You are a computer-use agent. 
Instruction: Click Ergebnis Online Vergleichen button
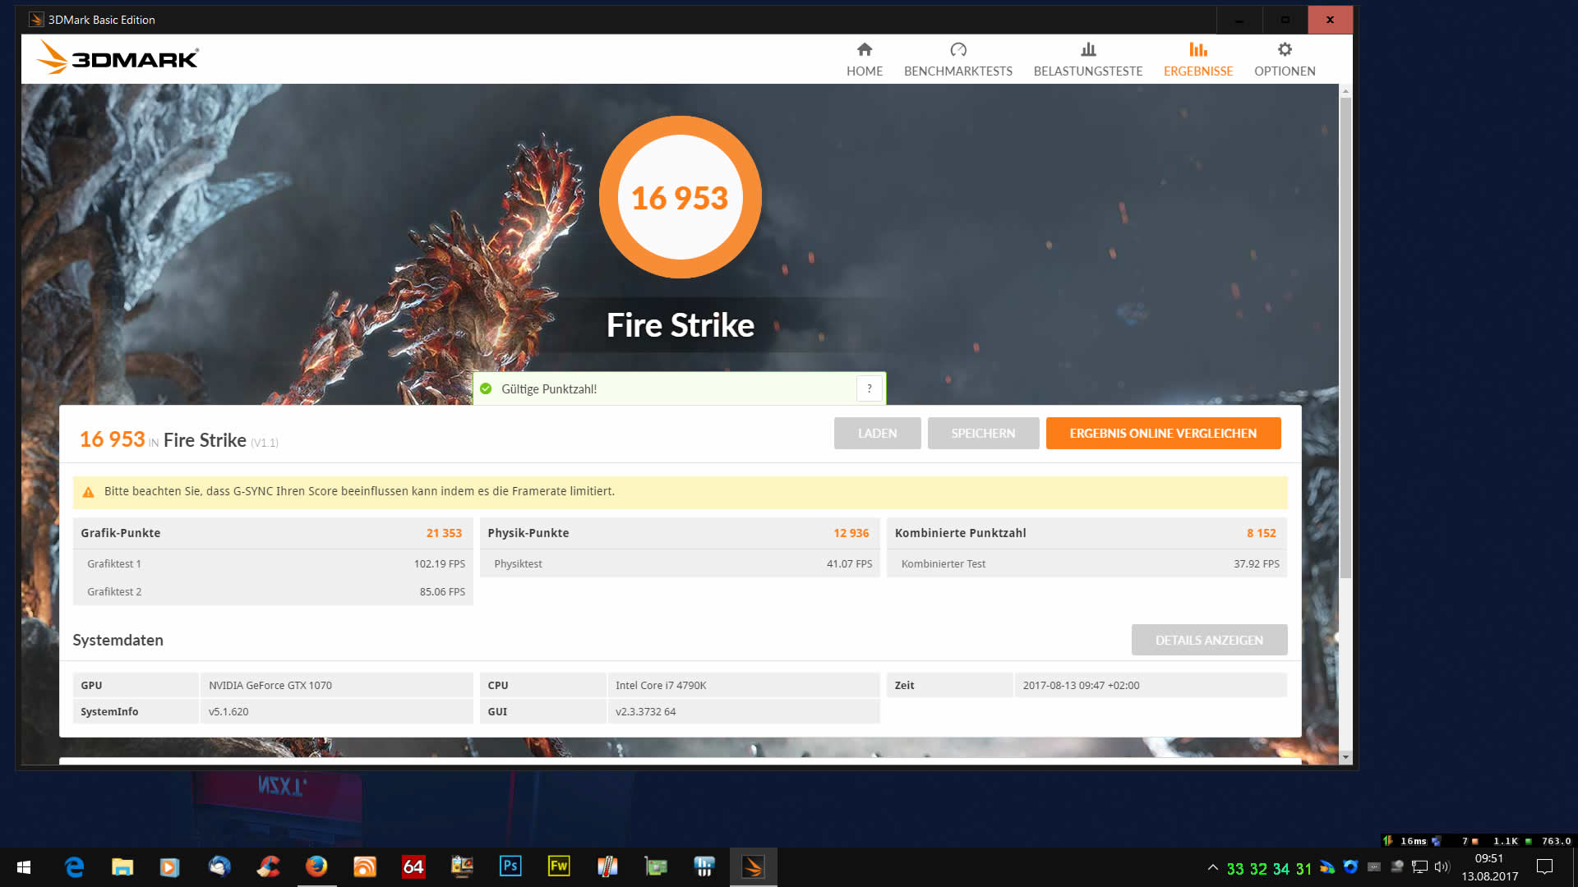[x=1162, y=434]
